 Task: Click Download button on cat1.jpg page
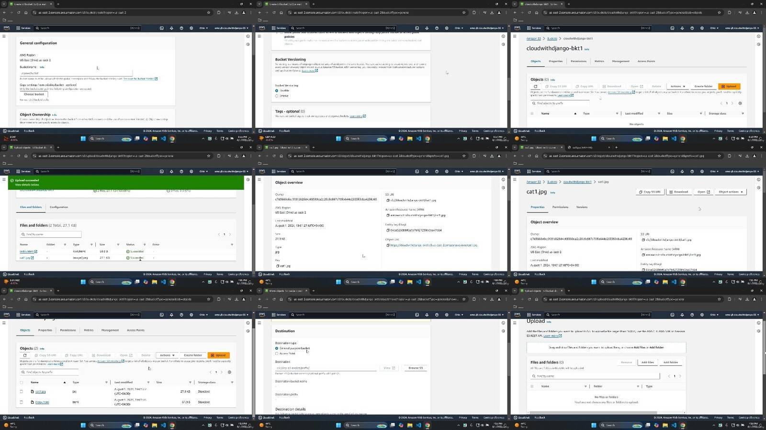click(x=678, y=192)
